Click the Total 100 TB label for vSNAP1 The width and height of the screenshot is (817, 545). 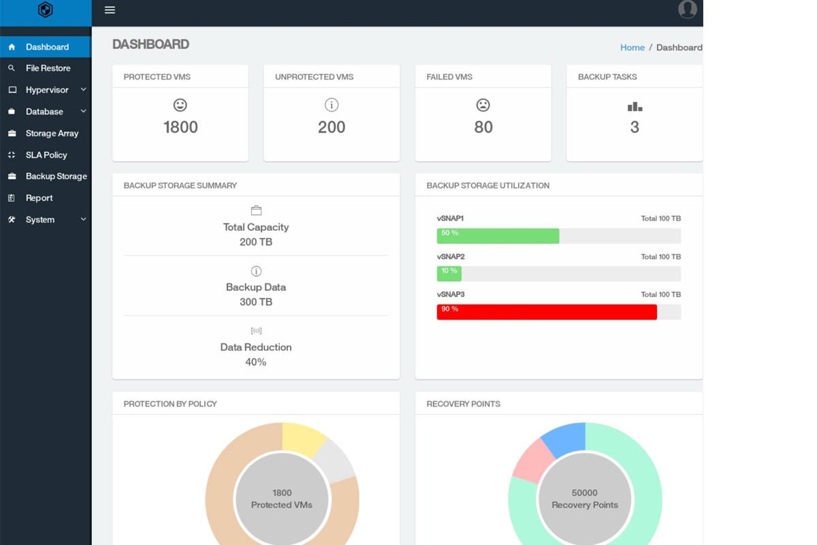[661, 219]
